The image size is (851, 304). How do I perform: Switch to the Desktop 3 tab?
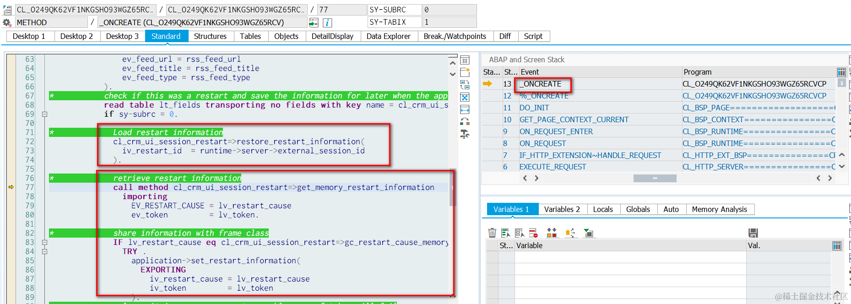122,36
